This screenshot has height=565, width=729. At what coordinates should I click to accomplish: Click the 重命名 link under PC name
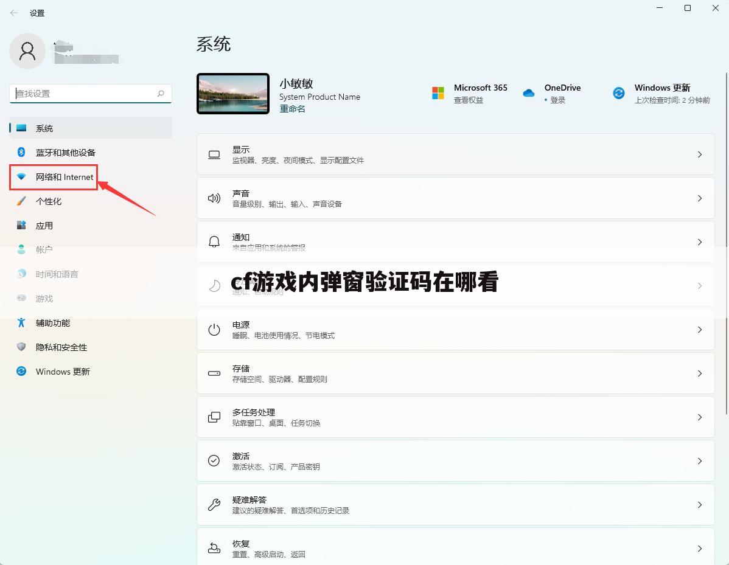click(x=293, y=109)
